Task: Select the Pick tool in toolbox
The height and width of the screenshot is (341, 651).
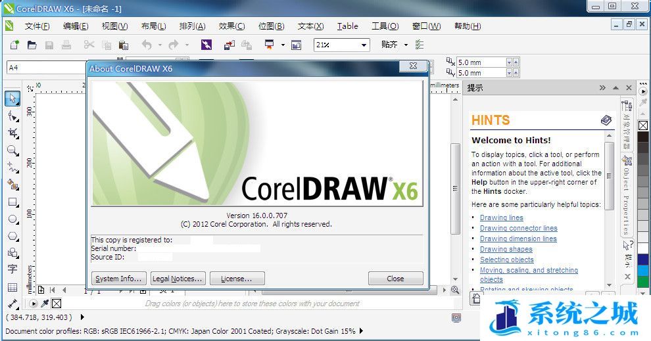Action: tap(12, 99)
